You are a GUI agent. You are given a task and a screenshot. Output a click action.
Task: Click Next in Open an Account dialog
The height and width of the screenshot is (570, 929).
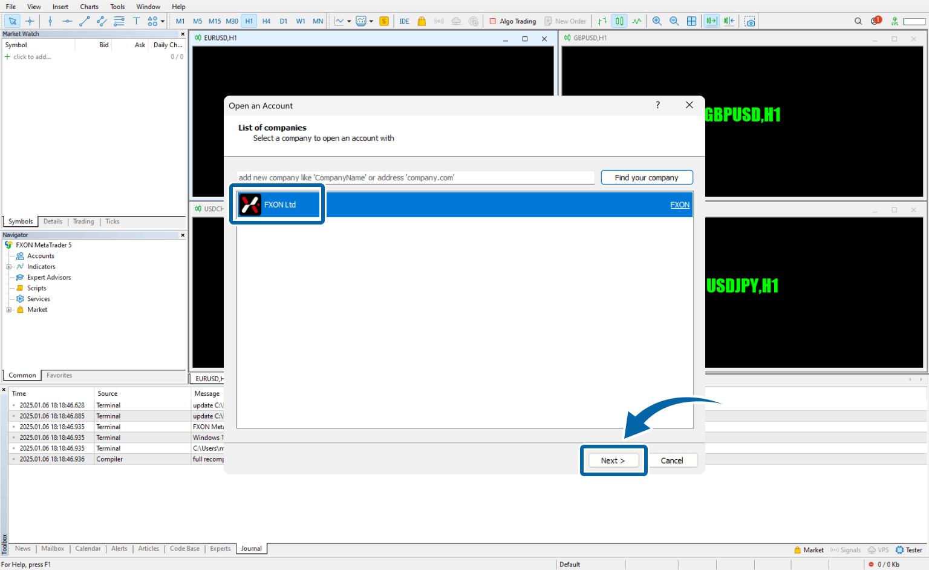pos(613,460)
